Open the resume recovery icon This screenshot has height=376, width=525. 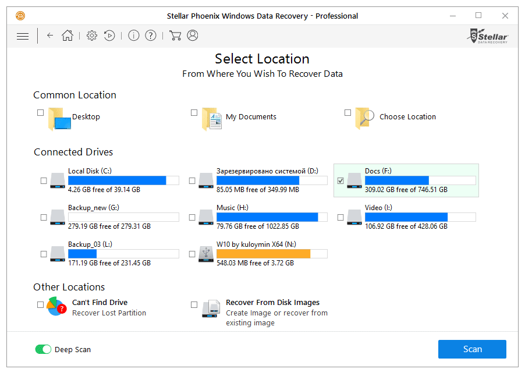(109, 35)
